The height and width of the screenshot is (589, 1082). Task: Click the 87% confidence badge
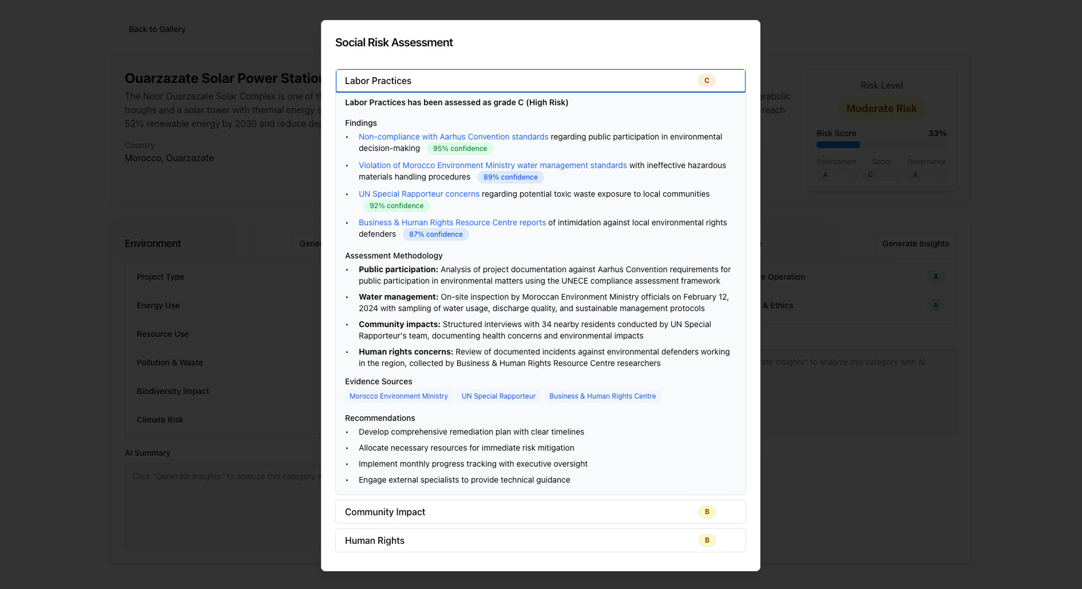[435, 234]
